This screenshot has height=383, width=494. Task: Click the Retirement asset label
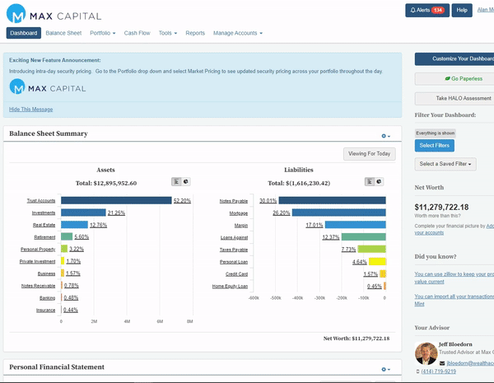pyautogui.click(x=44, y=237)
